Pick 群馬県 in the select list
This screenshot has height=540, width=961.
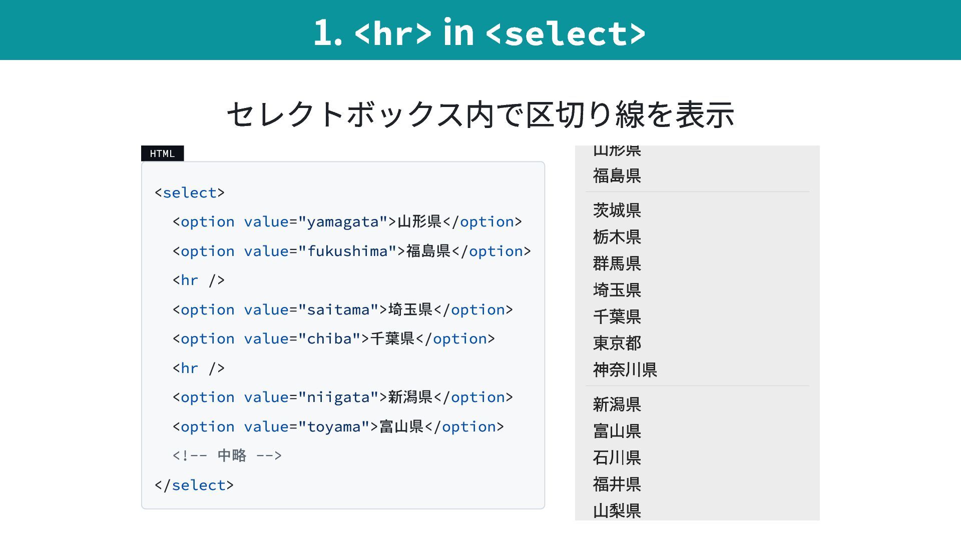coord(617,263)
